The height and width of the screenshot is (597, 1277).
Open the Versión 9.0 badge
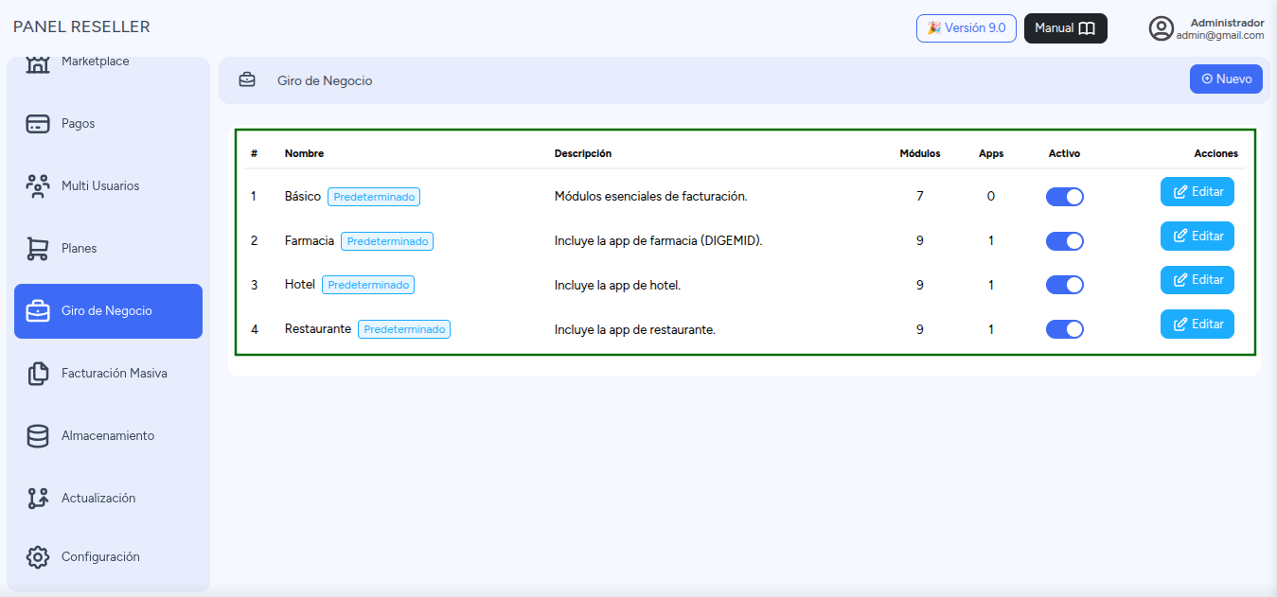pyautogui.click(x=967, y=28)
